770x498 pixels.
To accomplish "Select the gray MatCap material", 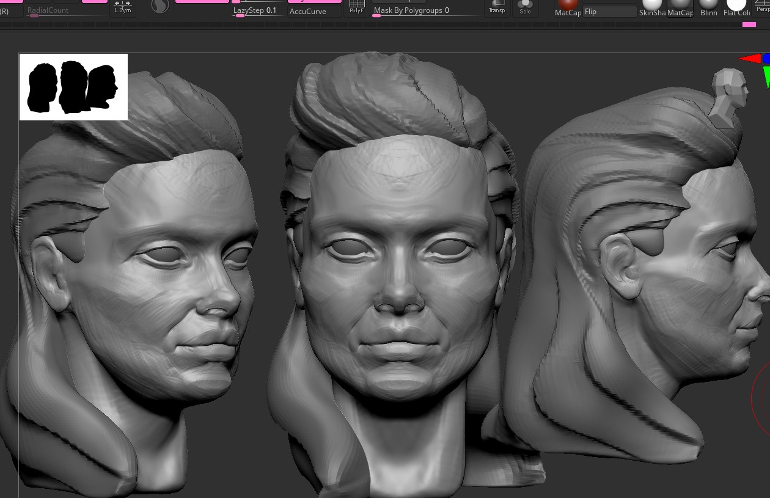I will [x=680, y=7].
